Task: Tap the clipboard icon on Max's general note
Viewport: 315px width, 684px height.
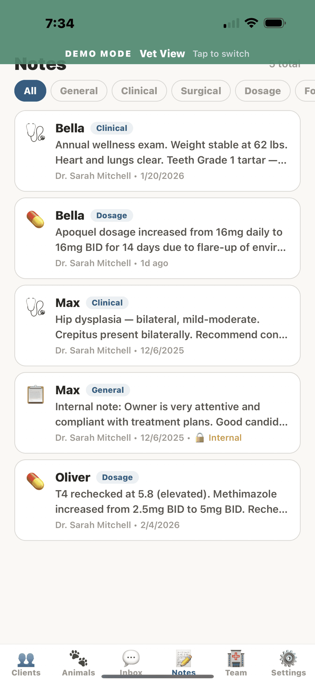Action: [35, 394]
